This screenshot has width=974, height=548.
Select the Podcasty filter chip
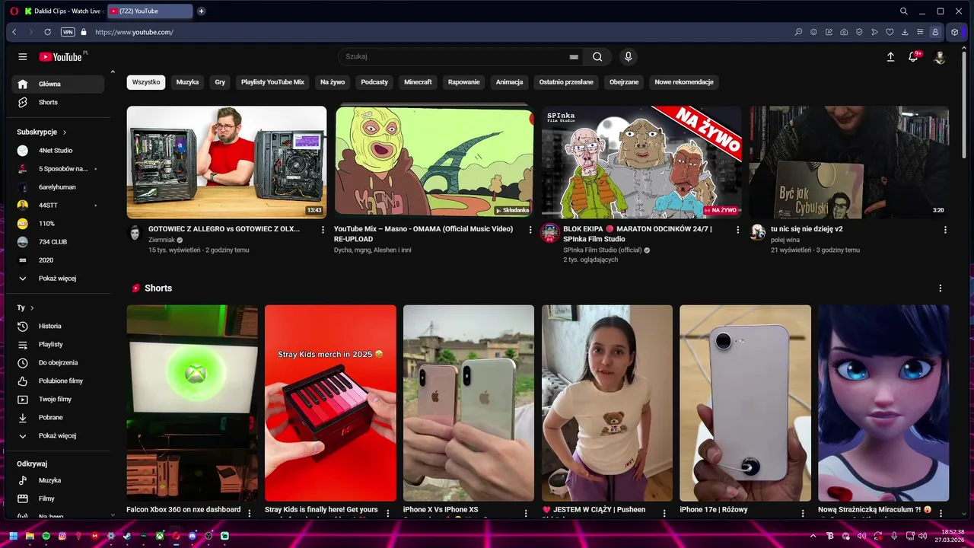[x=374, y=82]
